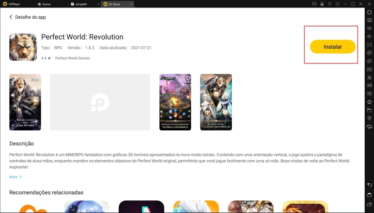
Task: Open the '7 Classes Magníficas' screenshot
Action: tap(216, 102)
